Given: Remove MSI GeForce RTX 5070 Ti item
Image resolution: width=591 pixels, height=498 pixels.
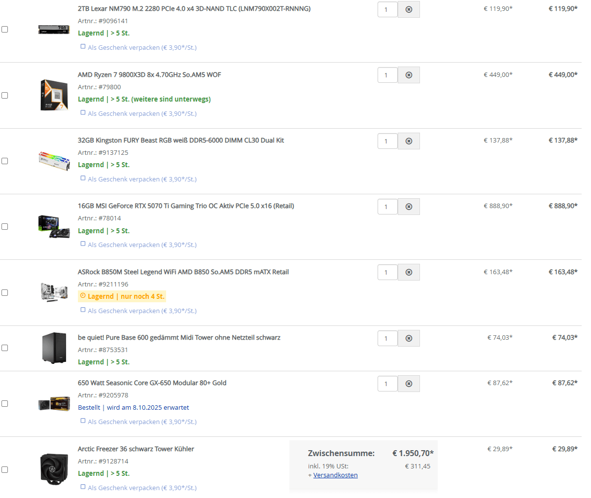Looking at the screenshot, I should 409,207.
